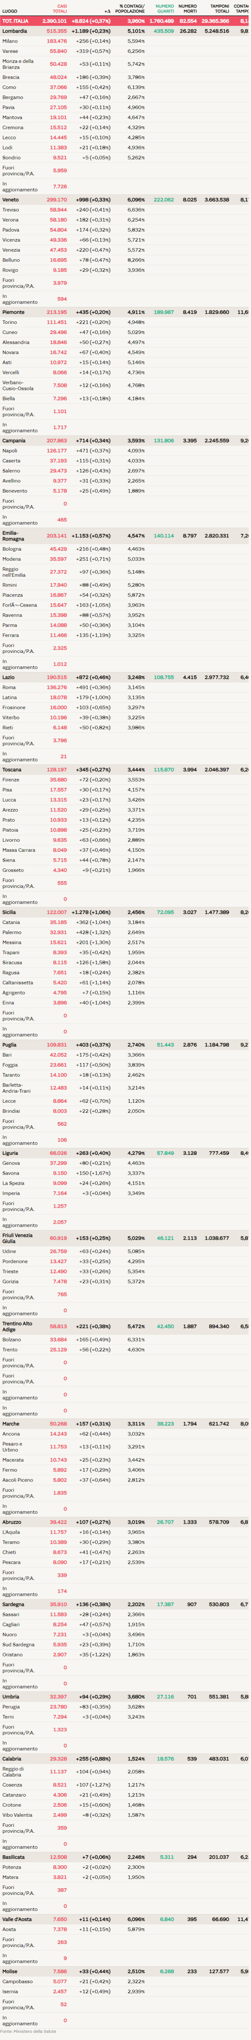Click the Luogo column header
The height and width of the screenshot is (2040, 251).
[x=9, y=11]
